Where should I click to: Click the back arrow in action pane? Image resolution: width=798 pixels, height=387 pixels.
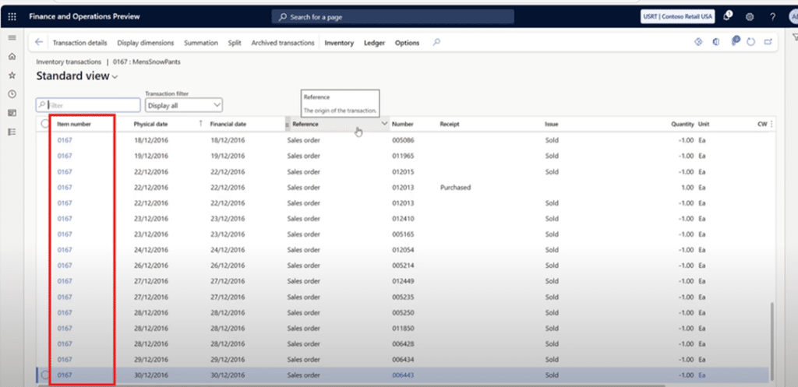pyautogui.click(x=39, y=43)
